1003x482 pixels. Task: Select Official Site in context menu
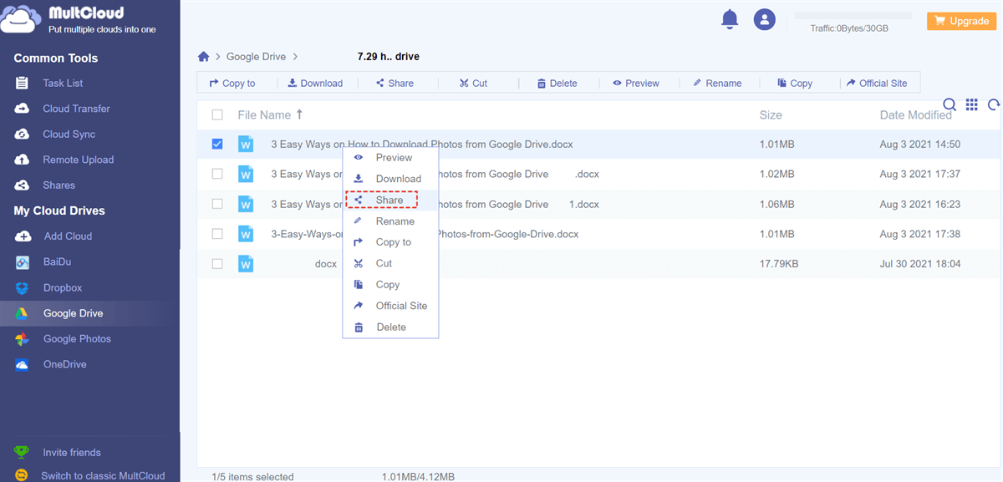click(400, 306)
